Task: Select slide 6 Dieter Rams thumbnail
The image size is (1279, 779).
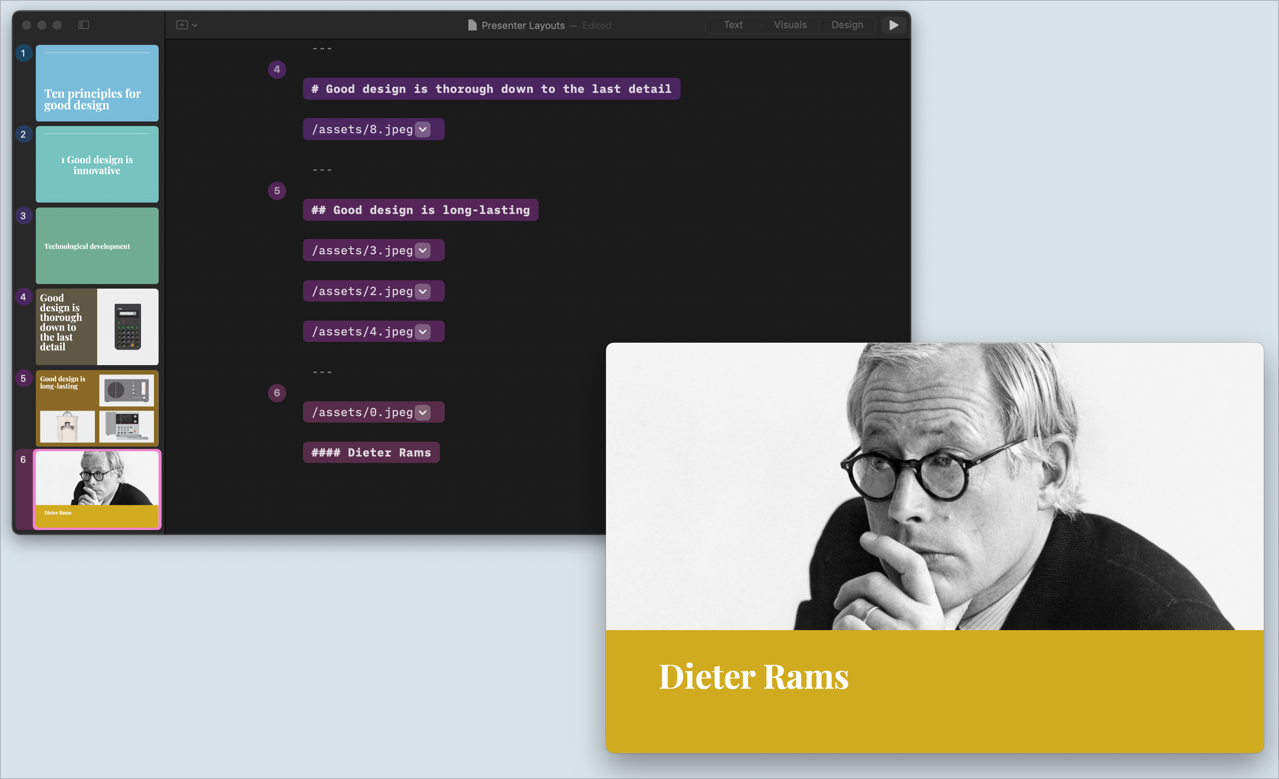Action: tap(97, 490)
